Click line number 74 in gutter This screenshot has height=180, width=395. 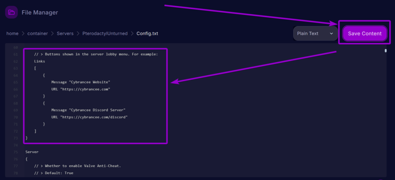pyautogui.click(x=15, y=145)
